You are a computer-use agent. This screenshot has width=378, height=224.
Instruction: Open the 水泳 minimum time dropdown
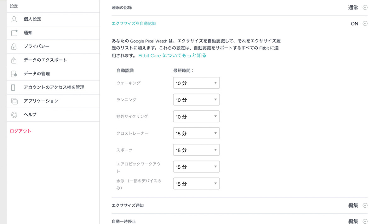point(196,184)
